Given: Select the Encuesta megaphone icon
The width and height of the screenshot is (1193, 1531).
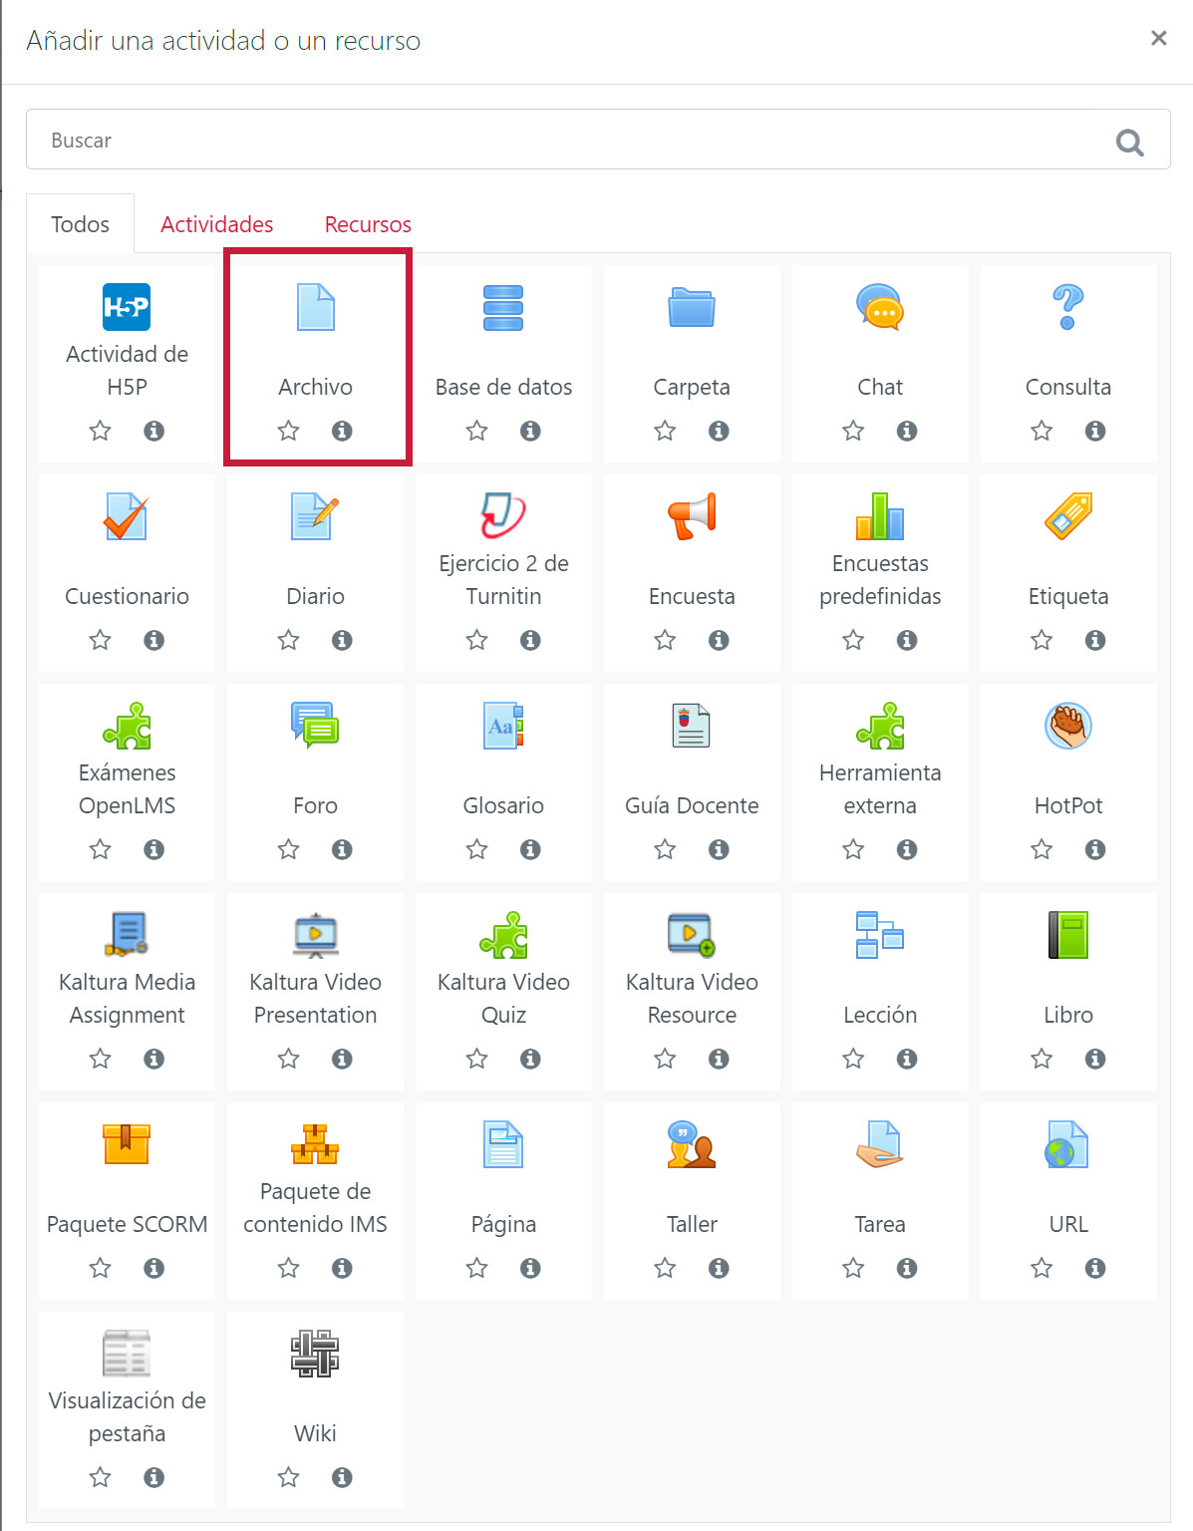Looking at the screenshot, I should click(692, 516).
